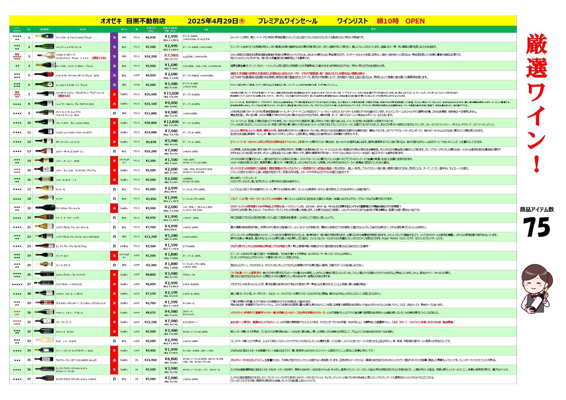566x400 pixels.
Task: Click the red 赤 type cell in row 7
Action: 114,94
